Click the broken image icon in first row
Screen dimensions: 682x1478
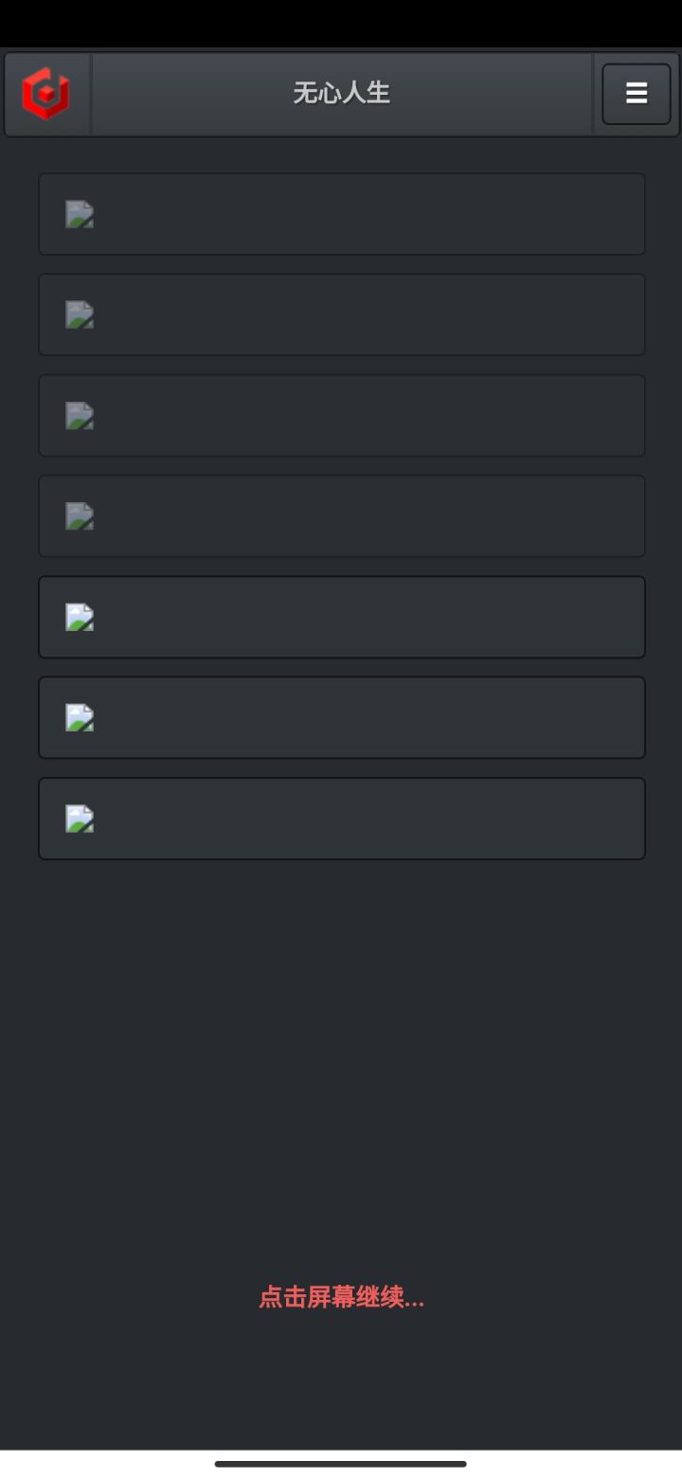80,214
